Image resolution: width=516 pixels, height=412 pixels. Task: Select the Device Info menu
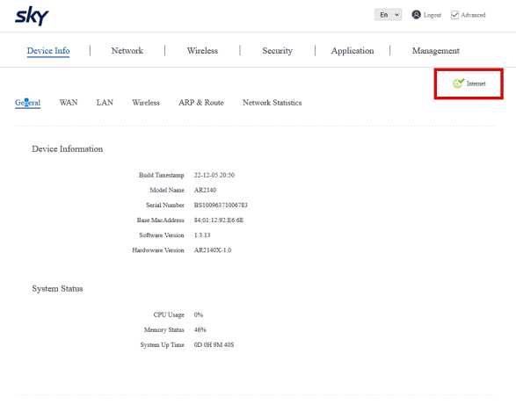click(48, 51)
